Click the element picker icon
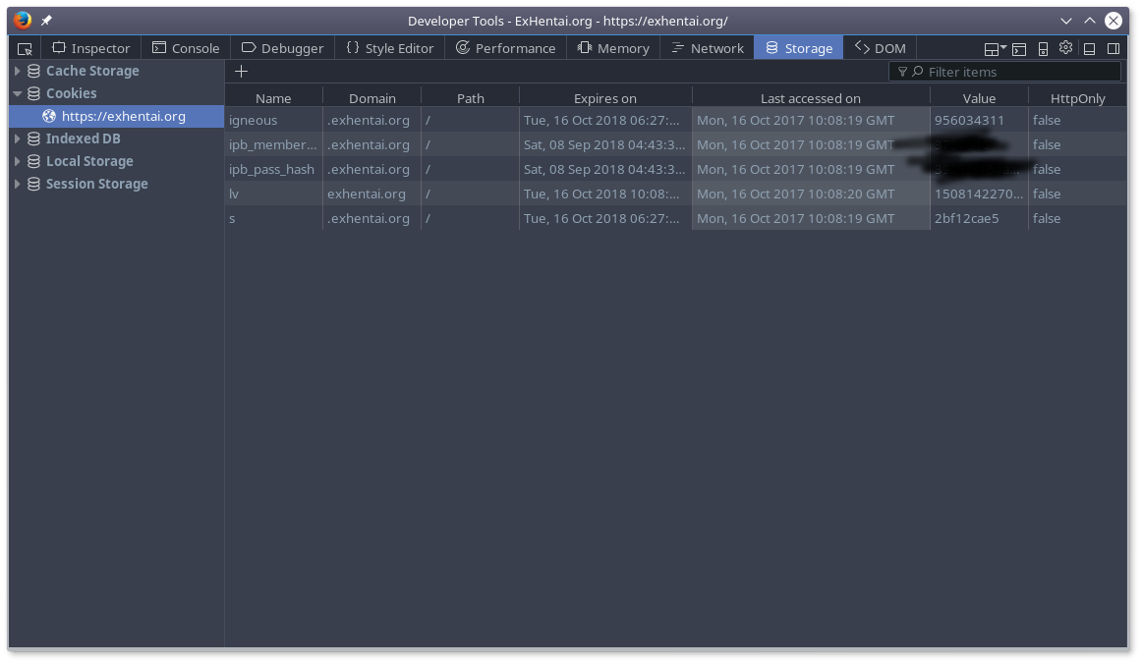This screenshot has height=664, width=1142. 26,48
